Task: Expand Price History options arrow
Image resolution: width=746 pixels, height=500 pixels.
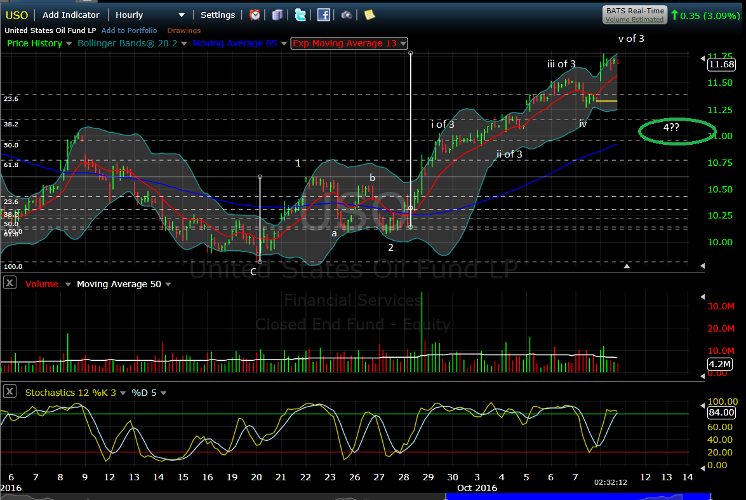Action: pos(69,44)
